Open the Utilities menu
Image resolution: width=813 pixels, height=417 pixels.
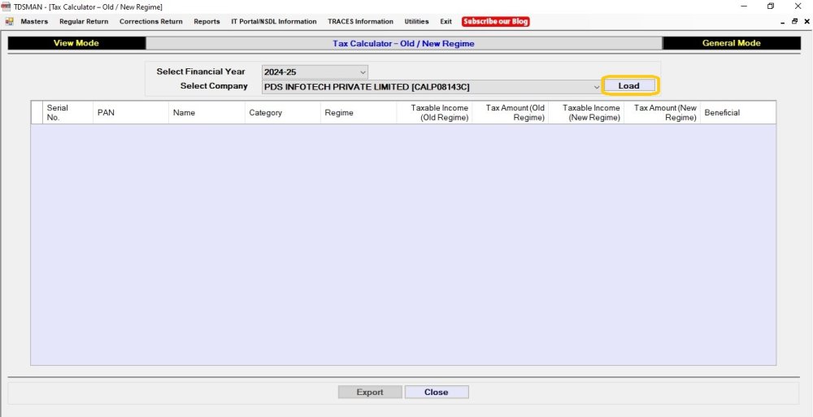[x=416, y=22]
